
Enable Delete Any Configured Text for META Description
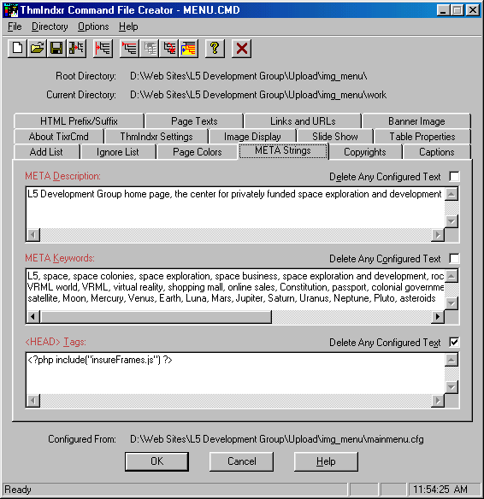coord(454,176)
